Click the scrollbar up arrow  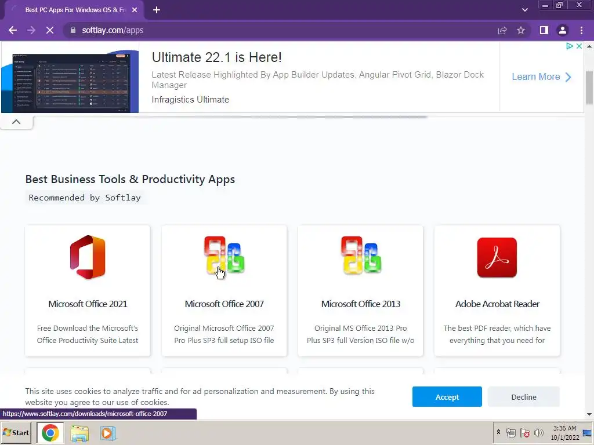pyautogui.click(x=589, y=46)
